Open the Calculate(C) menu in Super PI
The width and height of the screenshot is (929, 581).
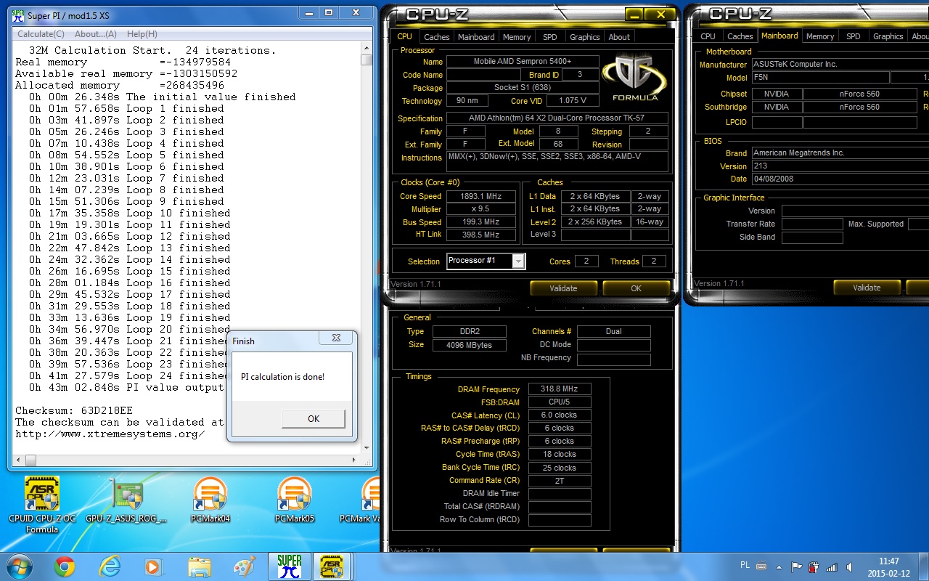pos(41,34)
